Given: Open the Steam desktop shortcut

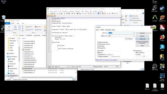Looking at the screenshot, I should (x=162, y=8).
